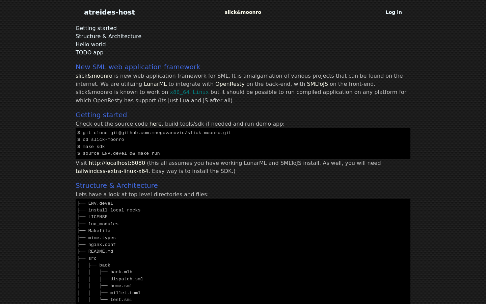Click Makefile in the directory tree
Viewport: 486px width, 304px height.
[99, 231]
